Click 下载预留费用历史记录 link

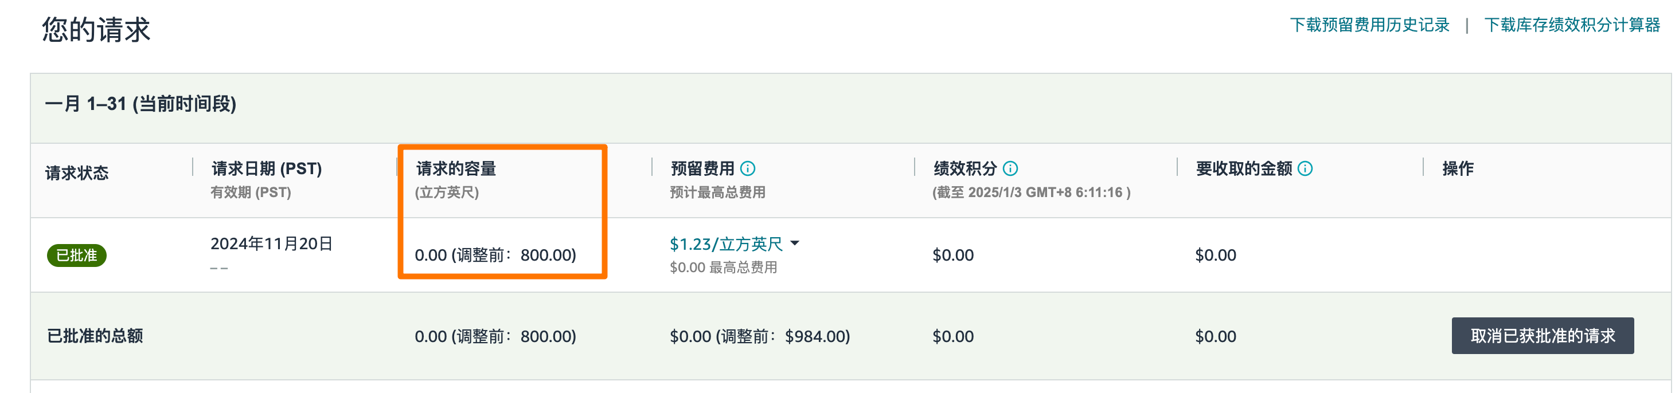coord(1369,25)
